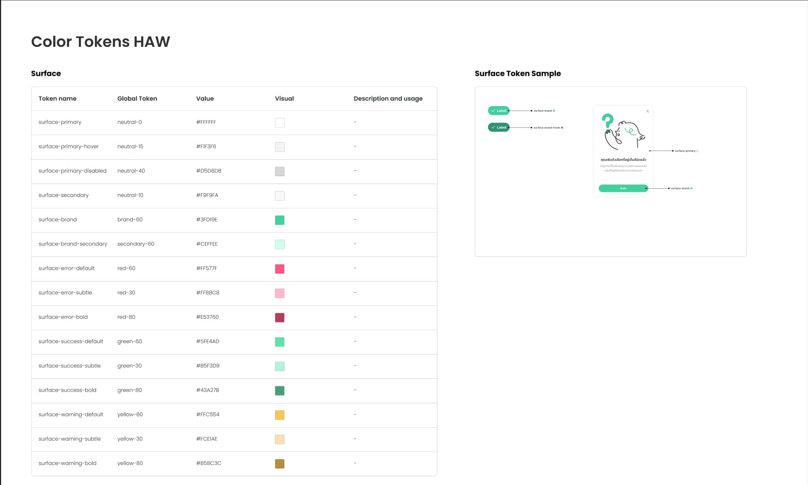Click the surface-brand-secondary mint swatch
The image size is (808, 485).
(280, 245)
